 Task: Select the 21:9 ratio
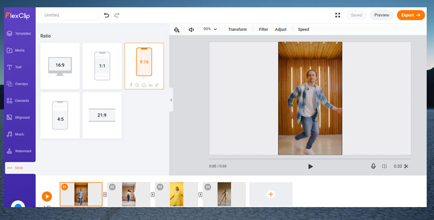(x=102, y=115)
